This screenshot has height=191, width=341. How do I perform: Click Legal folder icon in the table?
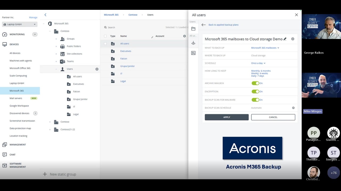[113, 81]
